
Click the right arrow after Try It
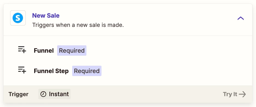[242, 94]
